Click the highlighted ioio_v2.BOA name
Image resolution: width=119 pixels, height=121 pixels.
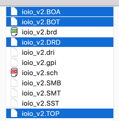(41, 12)
